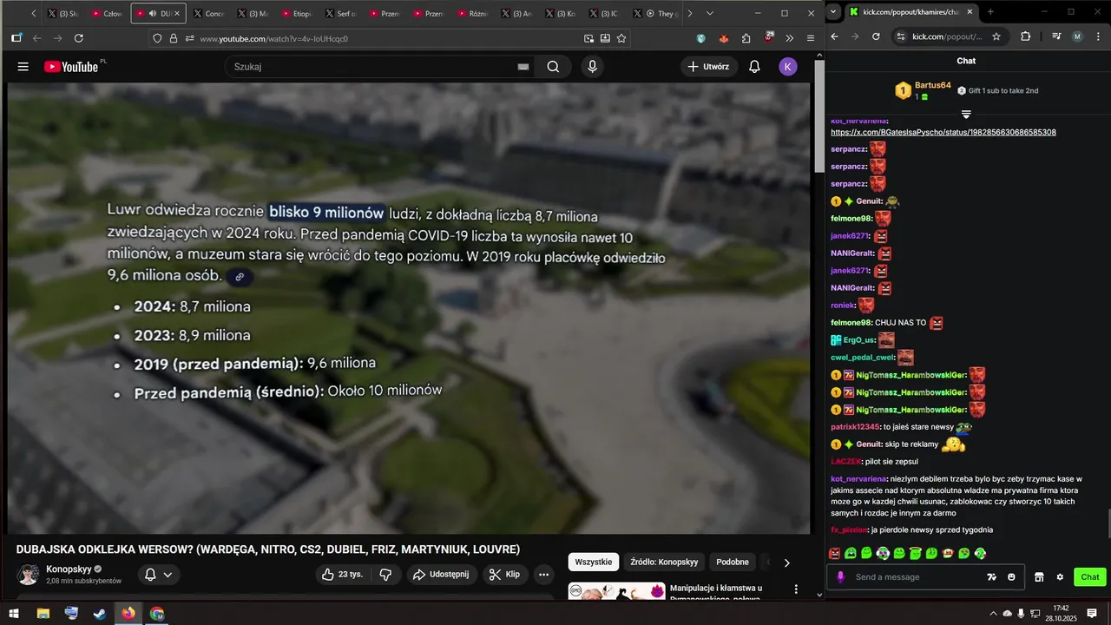The width and height of the screenshot is (1111, 625).
Task: Open Firefox extensions puzzle icon
Action: coord(746,38)
